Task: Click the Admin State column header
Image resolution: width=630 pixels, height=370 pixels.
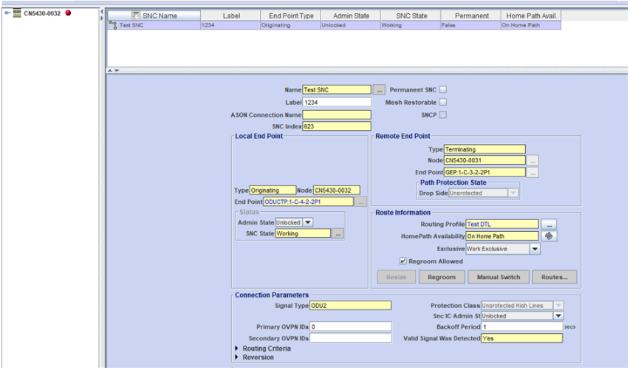Action: (x=350, y=16)
